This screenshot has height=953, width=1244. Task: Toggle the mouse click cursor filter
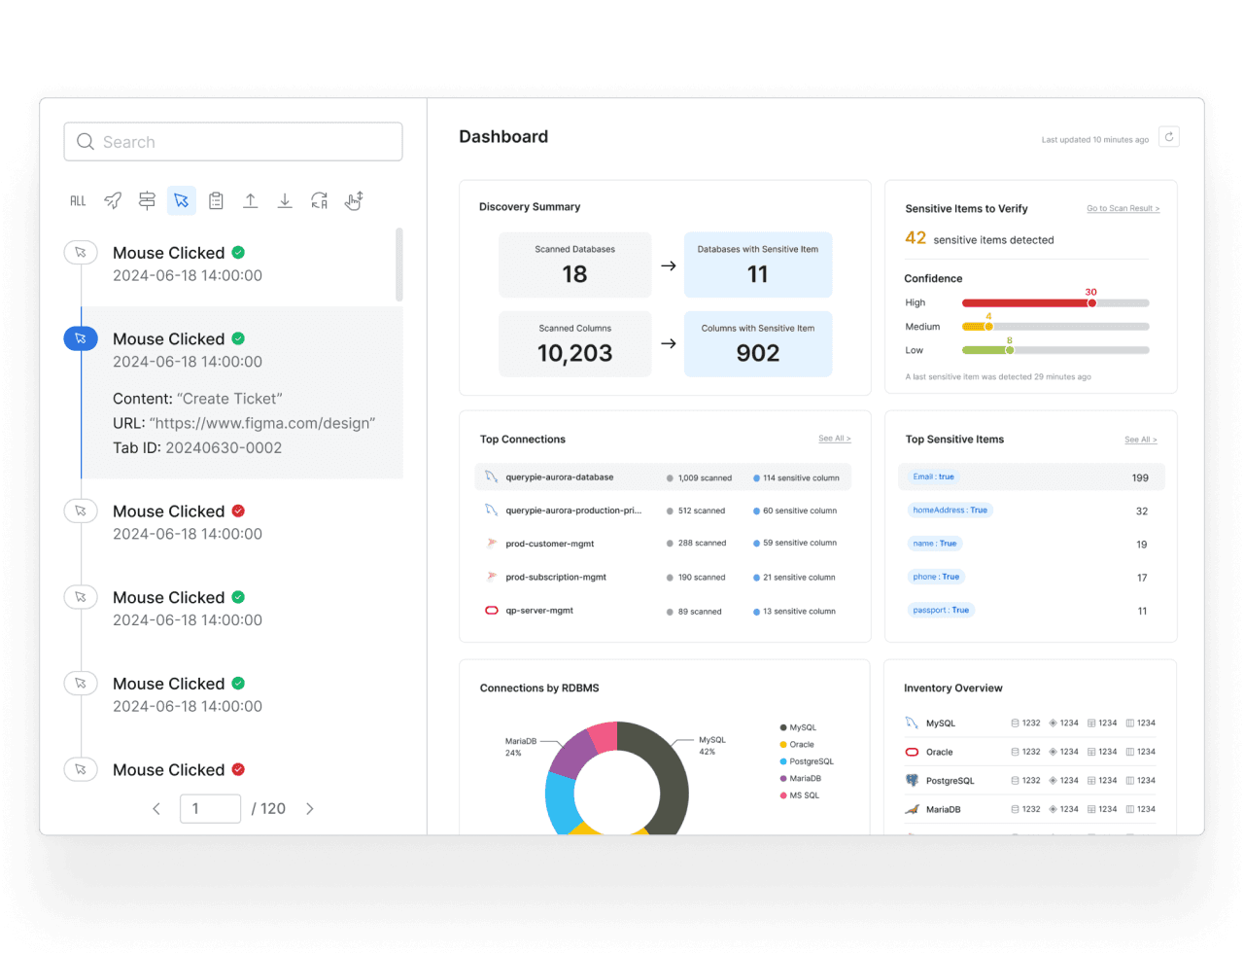click(x=181, y=200)
